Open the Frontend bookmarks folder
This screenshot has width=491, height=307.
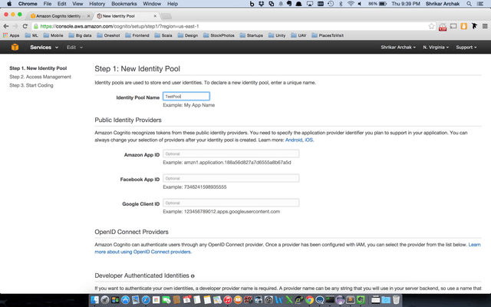(x=137, y=35)
